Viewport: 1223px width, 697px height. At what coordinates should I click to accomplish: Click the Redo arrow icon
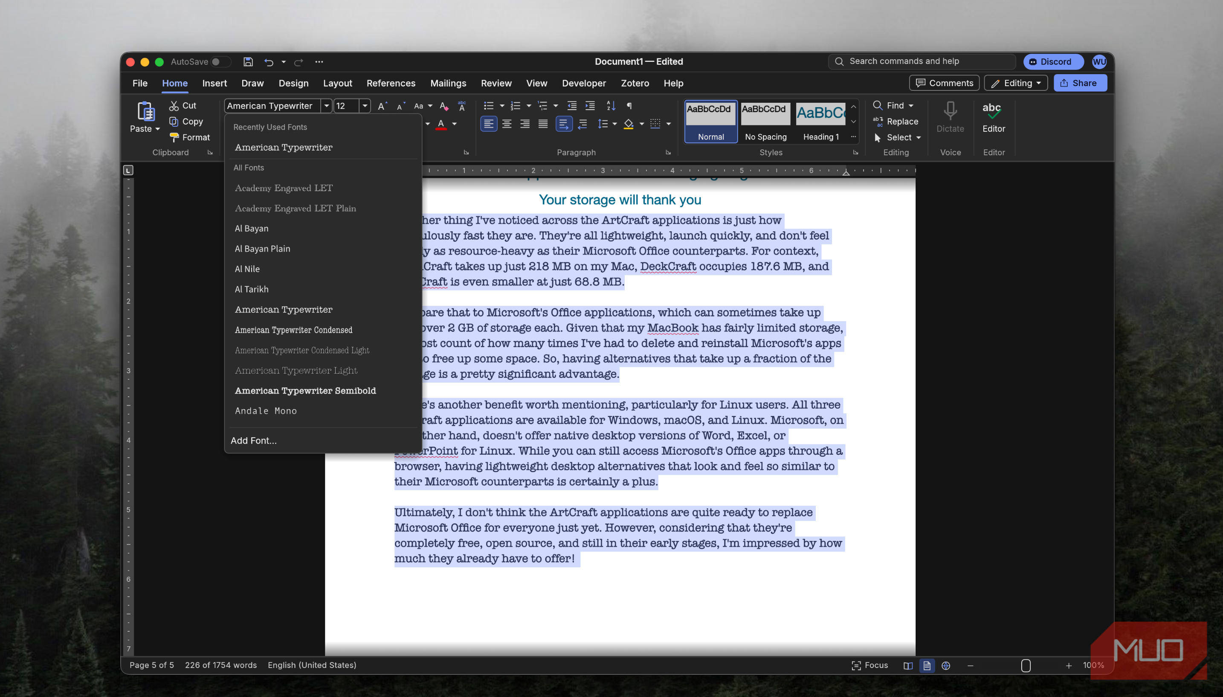299,62
